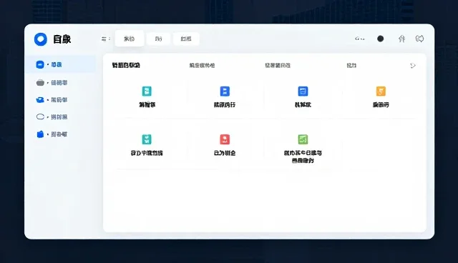Click the two-line label under the green app icon
The image size is (458, 263).
pos(303,157)
